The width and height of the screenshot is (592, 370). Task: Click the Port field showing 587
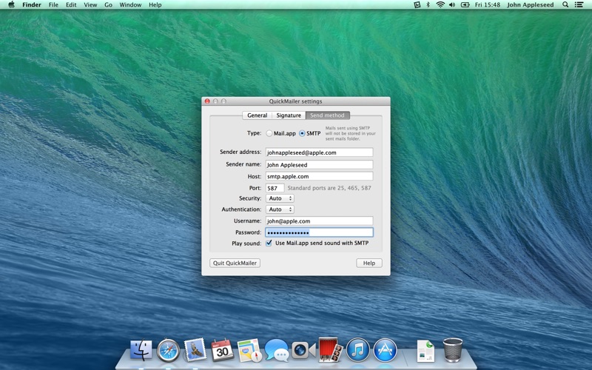click(x=275, y=188)
